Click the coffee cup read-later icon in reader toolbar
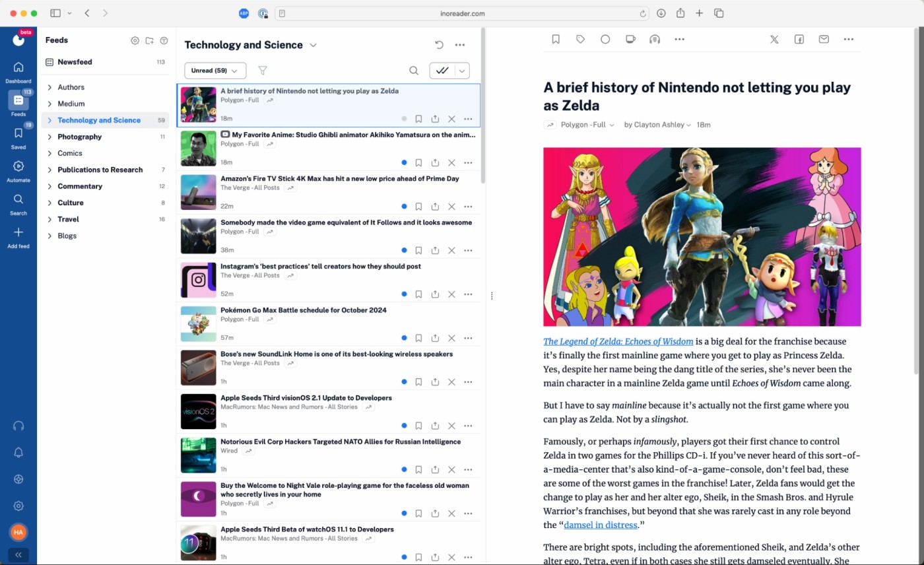Viewport: 924px width, 565px height. [630, 40]
